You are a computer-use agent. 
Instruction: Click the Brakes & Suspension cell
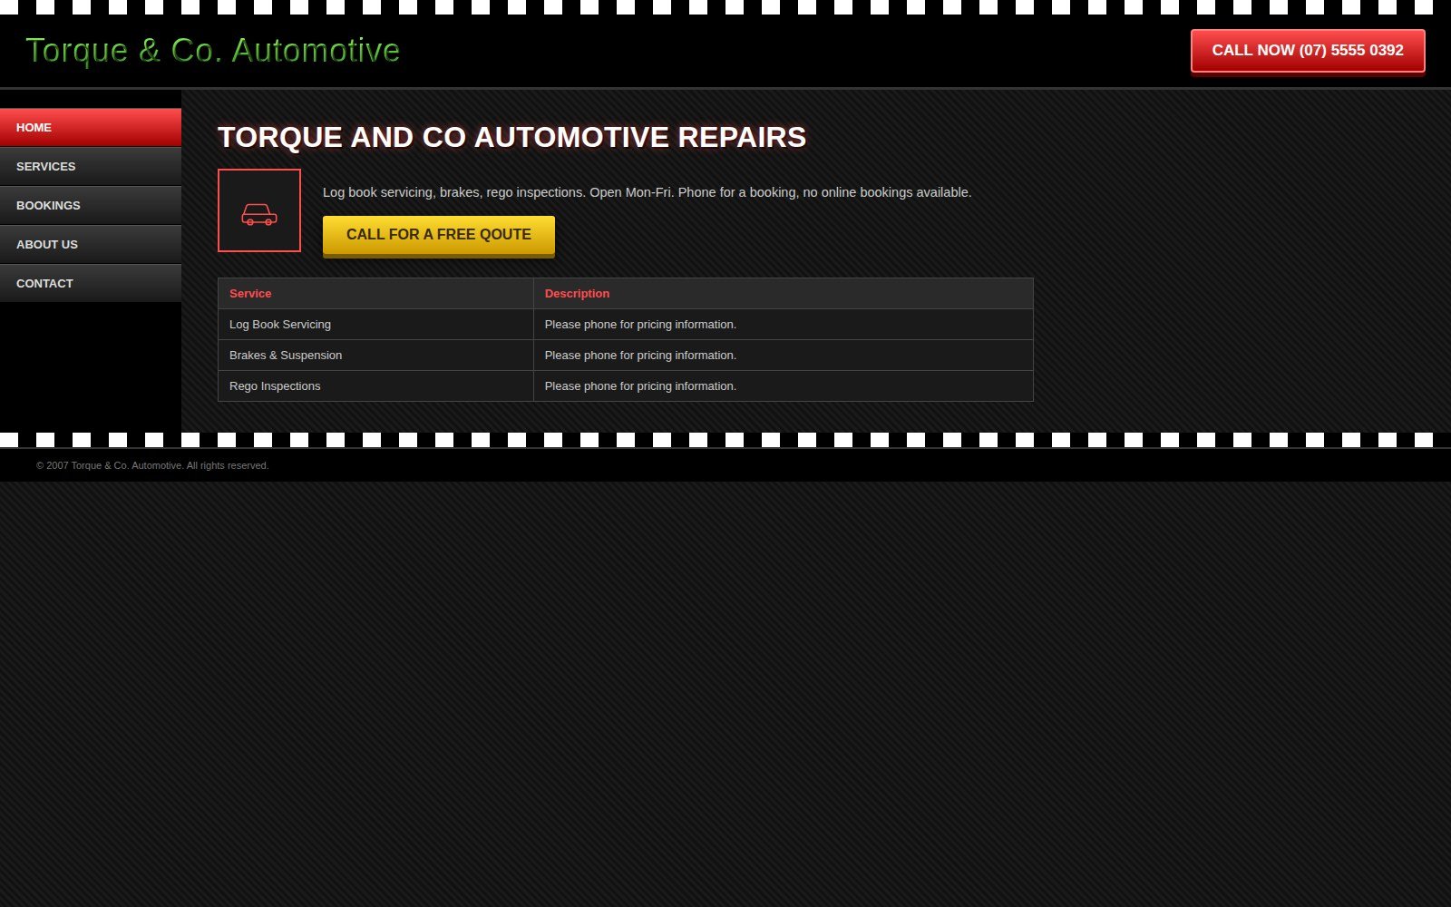point(375,356)
